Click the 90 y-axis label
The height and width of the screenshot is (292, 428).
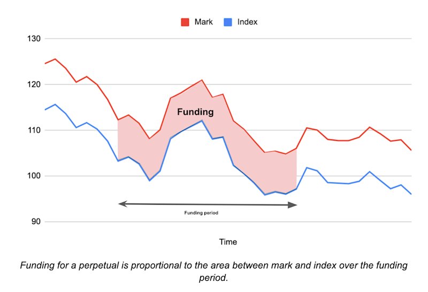click(36, 221)
